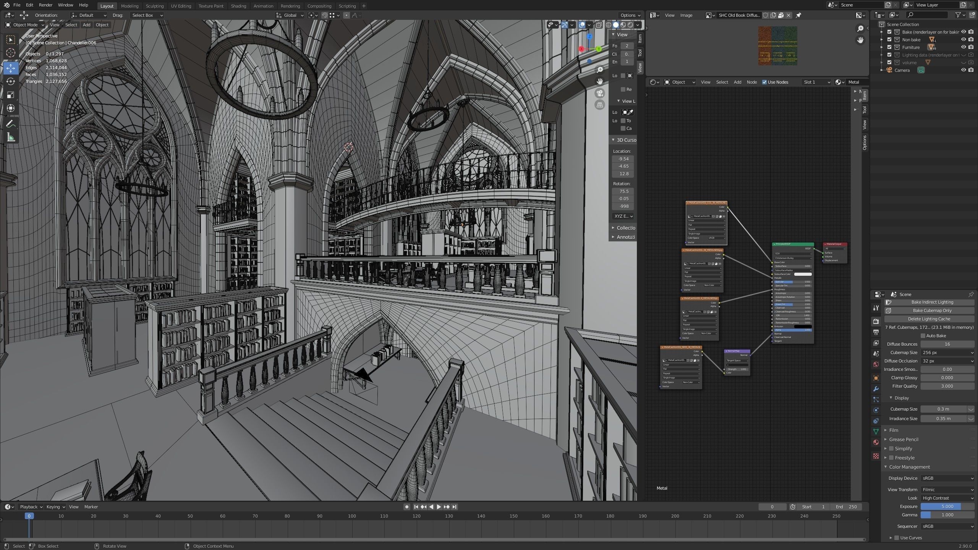Toggle camera view icon in viewport
Screen dimensions: 978x550
coord(600,93)
